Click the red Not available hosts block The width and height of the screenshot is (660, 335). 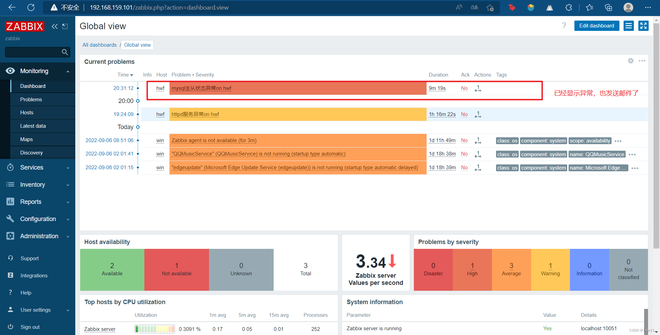(177, 270)
